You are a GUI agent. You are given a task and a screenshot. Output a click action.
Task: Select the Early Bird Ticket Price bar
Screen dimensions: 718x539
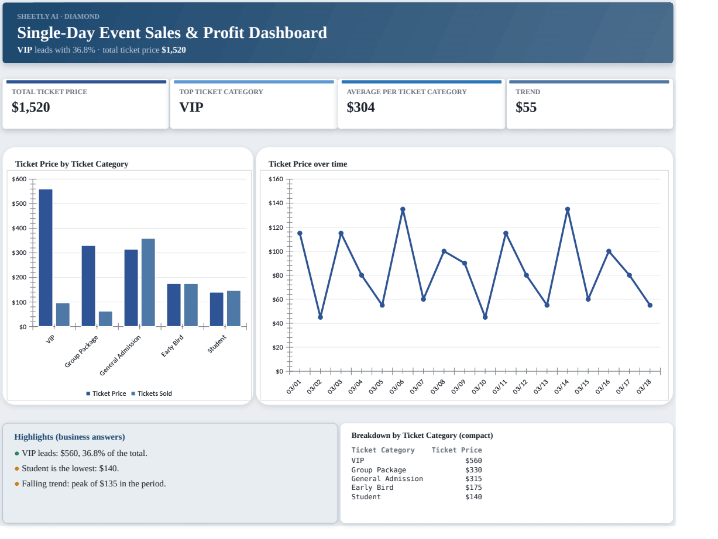174,305
